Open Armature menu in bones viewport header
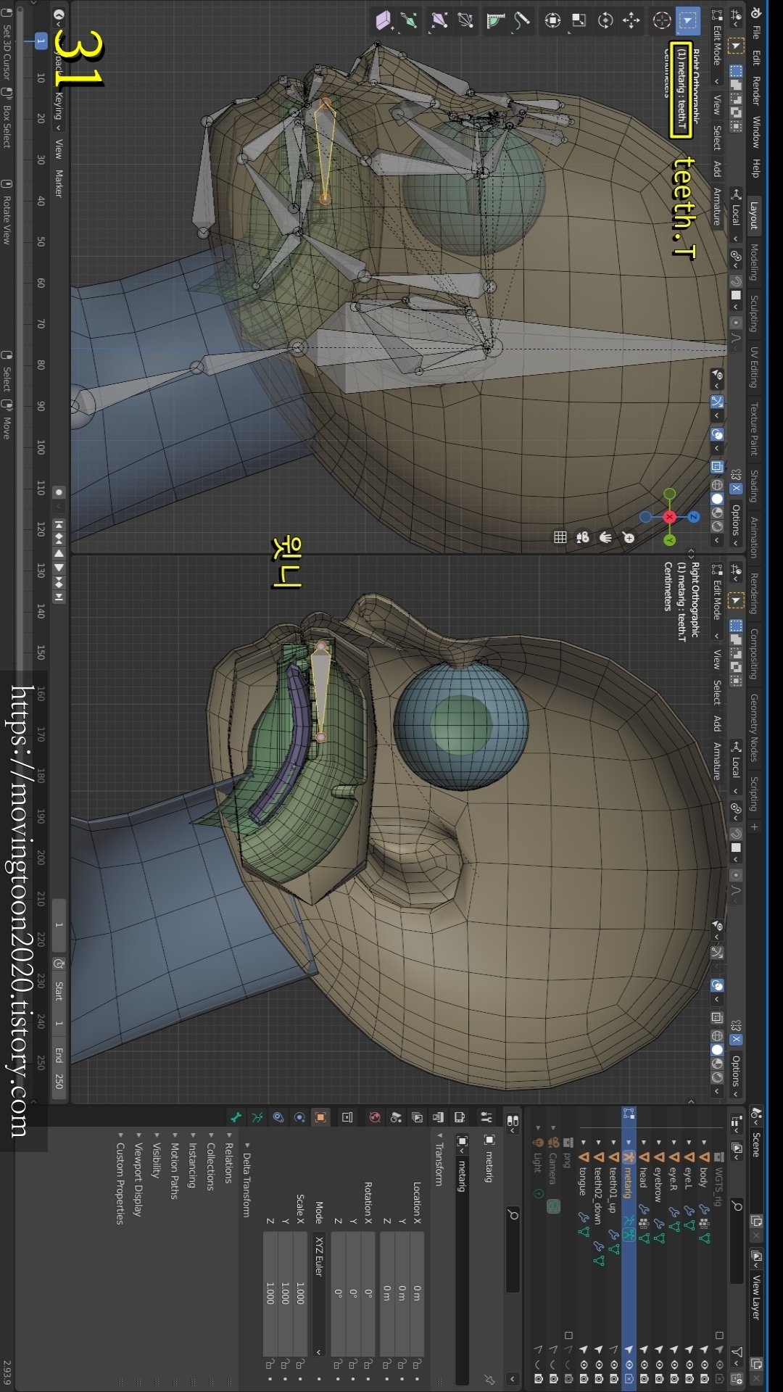The height and width of the screenshot is (1392, 783). [x=717, y=207]
